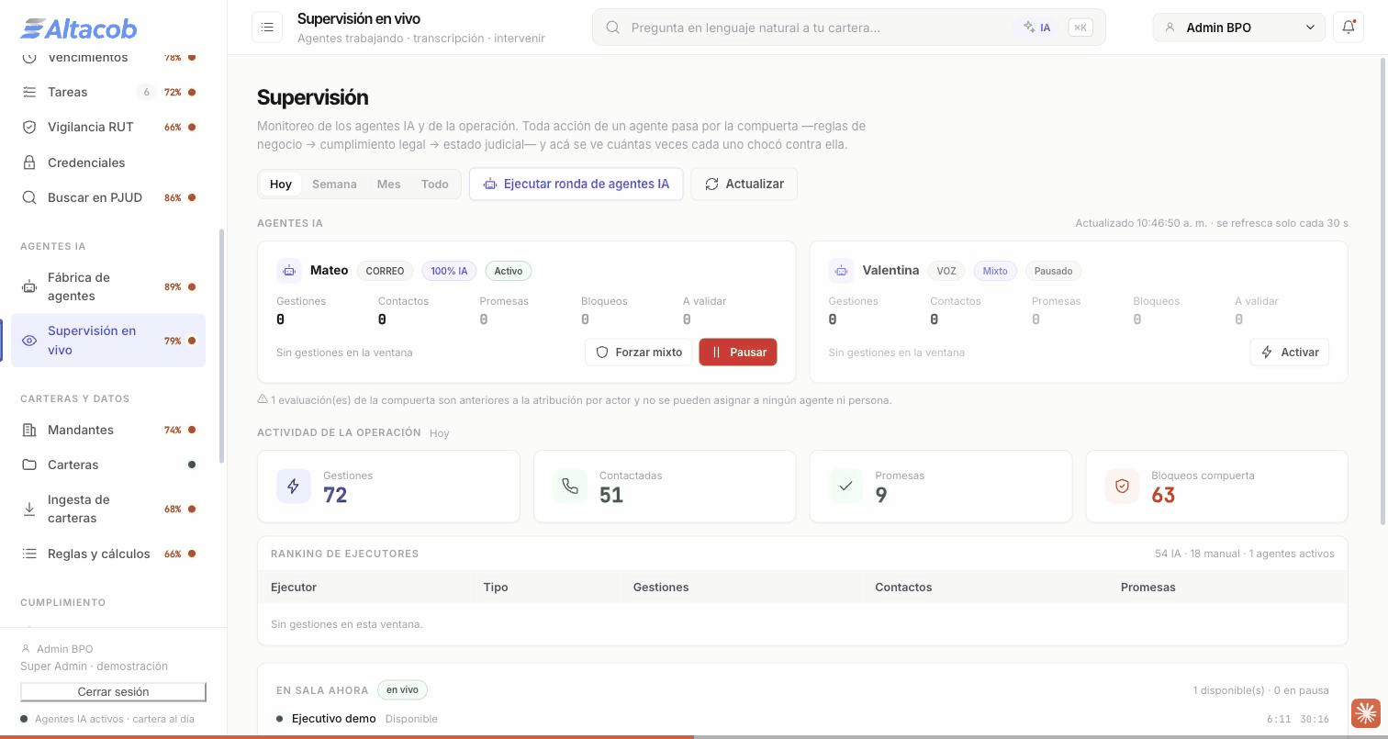
Task: Switch to the Semana time range
Action: 334,184
